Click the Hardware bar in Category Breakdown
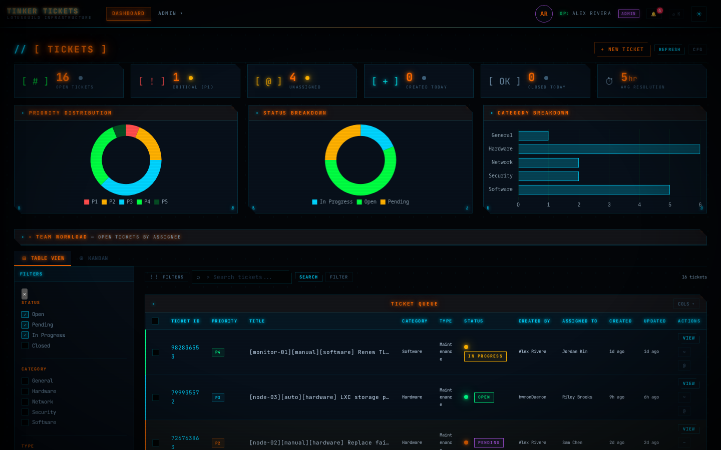The image size is (721, 450). point(609,149)
